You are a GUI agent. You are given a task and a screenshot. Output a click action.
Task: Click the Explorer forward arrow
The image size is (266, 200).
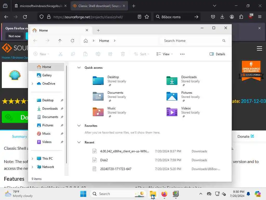(x=48, y=41)
